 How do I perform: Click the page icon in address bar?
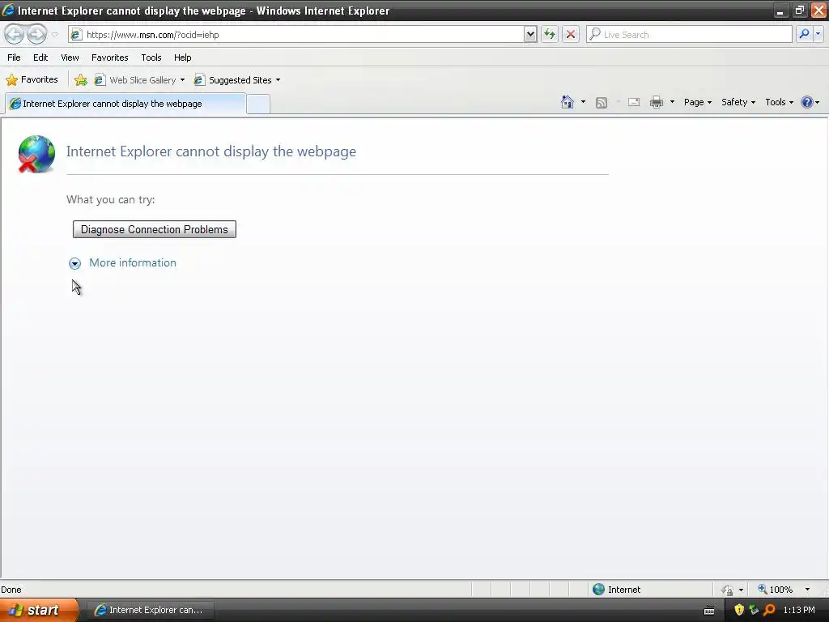coord(76,35)
